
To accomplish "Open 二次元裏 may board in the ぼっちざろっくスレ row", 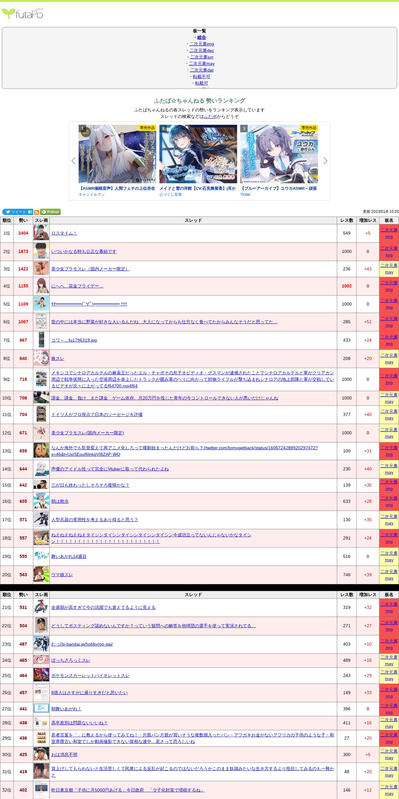I will tap(389, 660).
